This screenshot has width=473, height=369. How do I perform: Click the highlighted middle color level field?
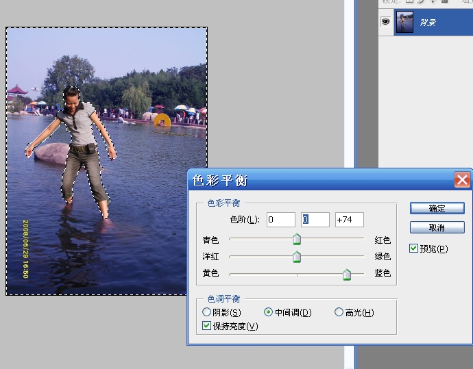[315, 220]
